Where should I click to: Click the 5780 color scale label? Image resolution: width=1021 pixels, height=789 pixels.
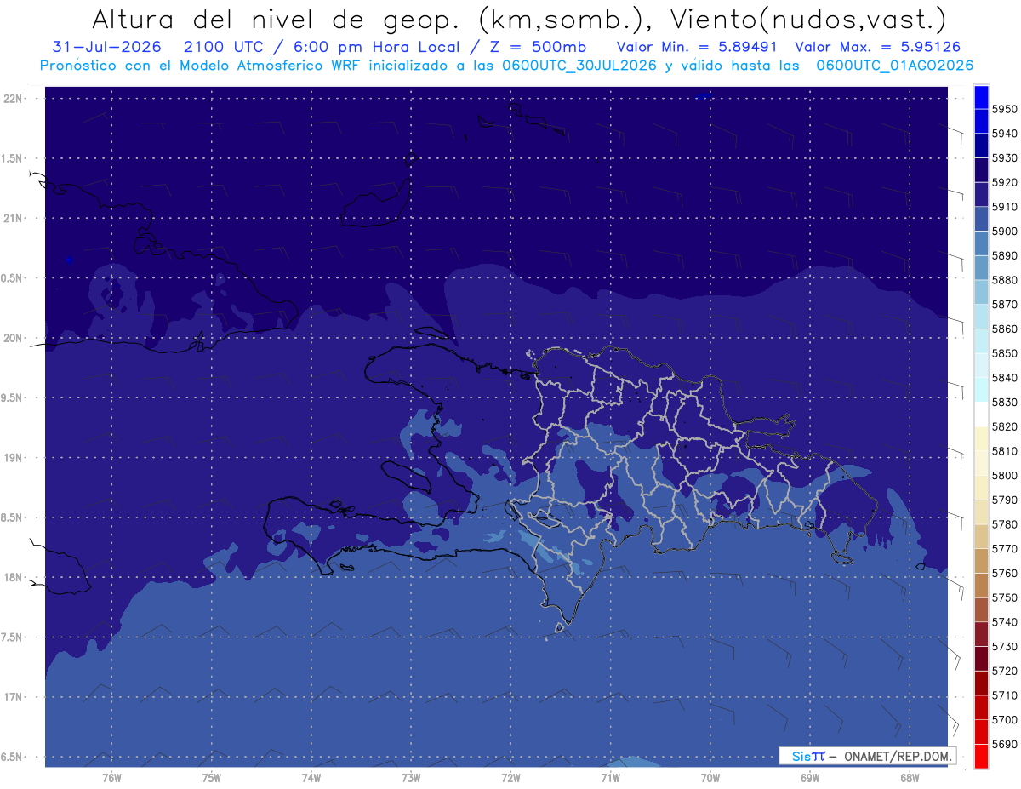point(1005,524)
